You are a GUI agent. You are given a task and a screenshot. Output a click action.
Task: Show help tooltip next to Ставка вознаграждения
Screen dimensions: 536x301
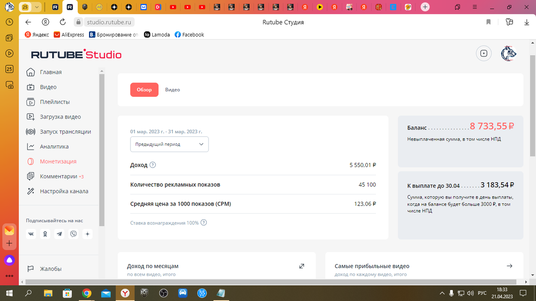point(204,223)
